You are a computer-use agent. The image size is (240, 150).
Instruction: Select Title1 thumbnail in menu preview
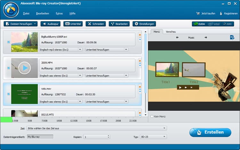point(167,70)
